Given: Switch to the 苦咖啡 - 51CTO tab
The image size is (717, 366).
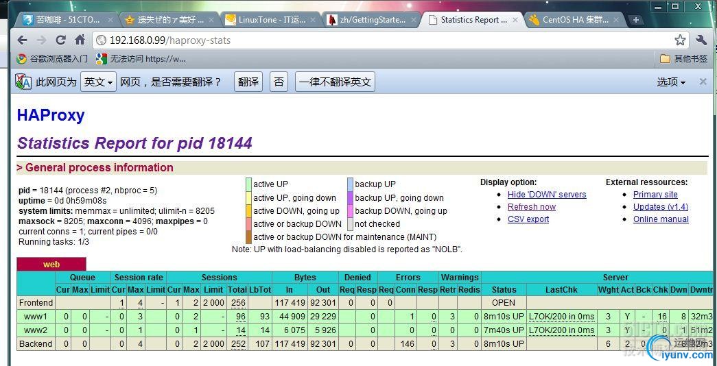Looking at the screenshot, I should pos(67,20).
